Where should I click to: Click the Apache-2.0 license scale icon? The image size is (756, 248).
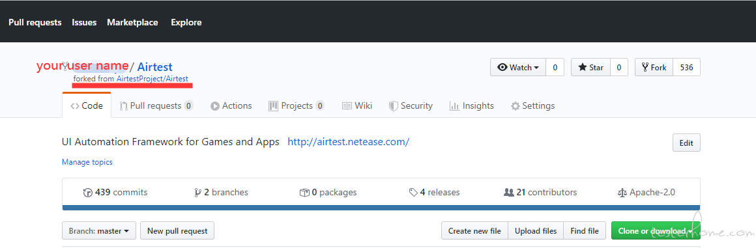[622, 193]
